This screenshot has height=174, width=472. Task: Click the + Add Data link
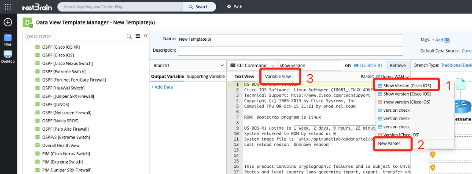[162, 87]
